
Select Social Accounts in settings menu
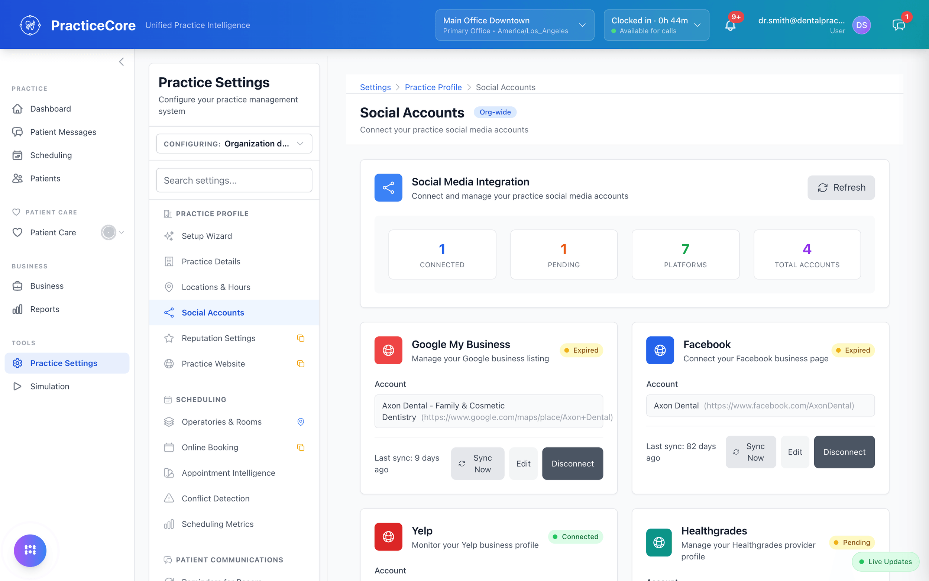[x=234, y=313]
